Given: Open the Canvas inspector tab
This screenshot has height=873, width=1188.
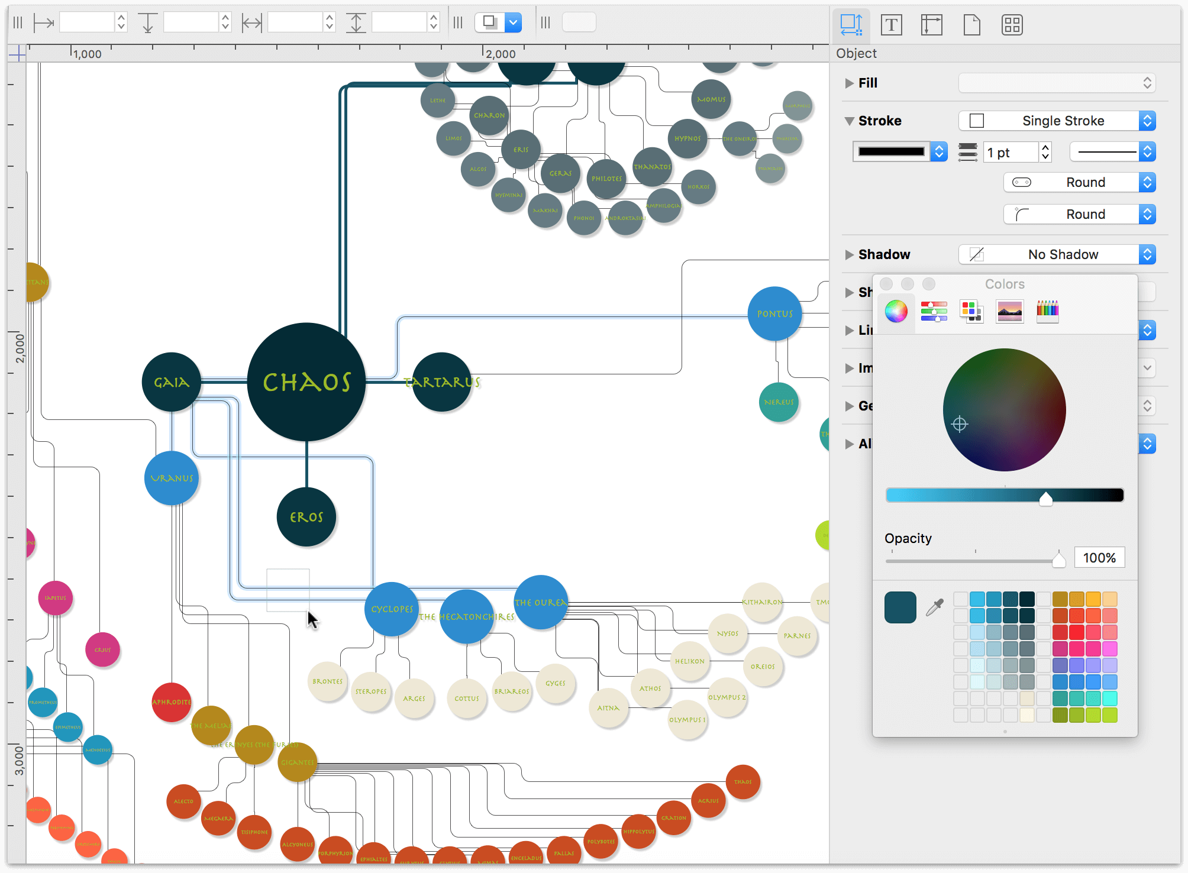Looking at the screenshot, I should pyautogui.click(x=971, y=25).
